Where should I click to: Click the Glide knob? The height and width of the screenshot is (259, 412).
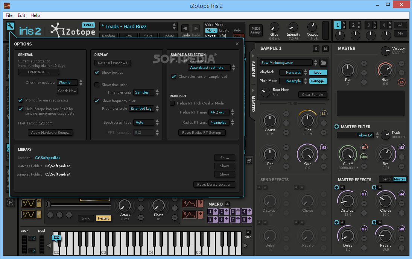[274, 27]
